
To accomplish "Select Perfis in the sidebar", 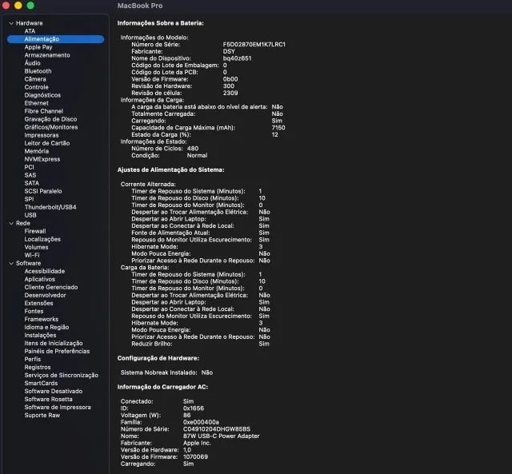I will 33,359.
